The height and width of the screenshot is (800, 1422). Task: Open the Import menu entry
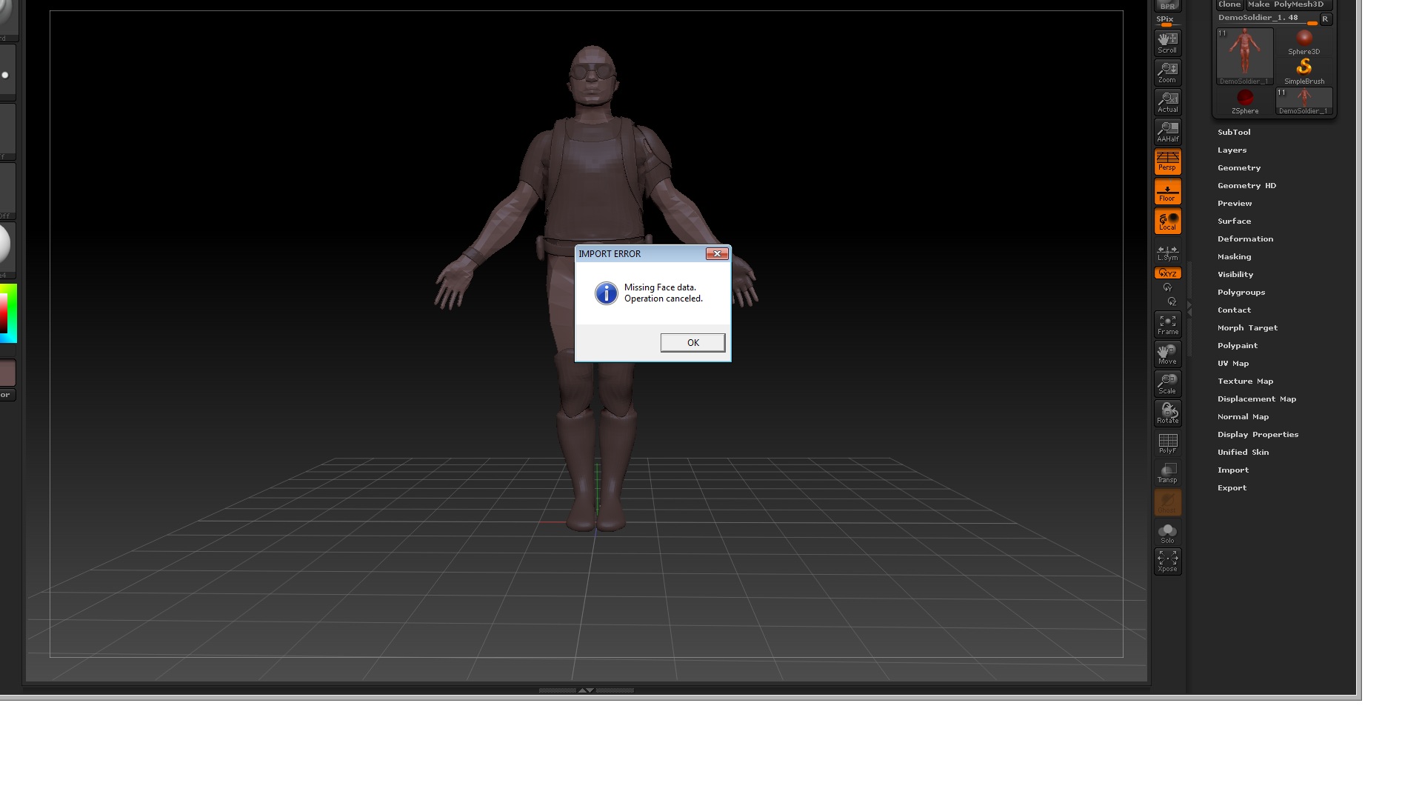click(1232, 470)
